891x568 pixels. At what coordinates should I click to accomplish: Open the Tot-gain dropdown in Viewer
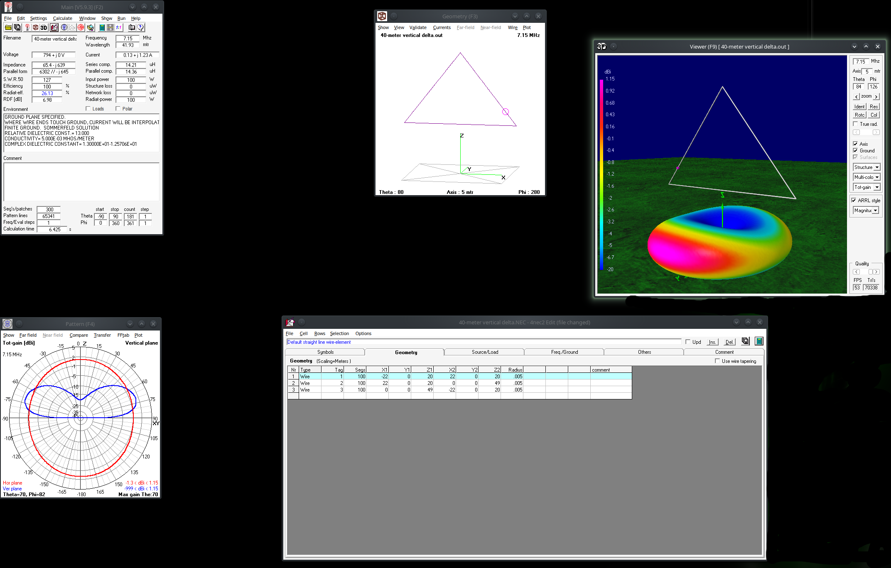click(x=867, y=187)
